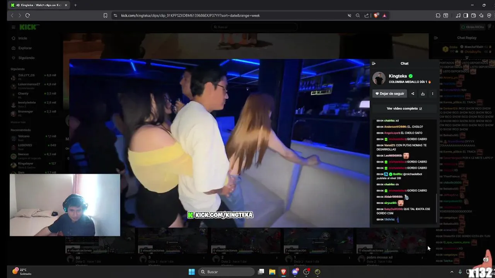Collapse Chat Replay panel arrow icon
This screenshot has height=278, width=495.
[x=435, y=38]
